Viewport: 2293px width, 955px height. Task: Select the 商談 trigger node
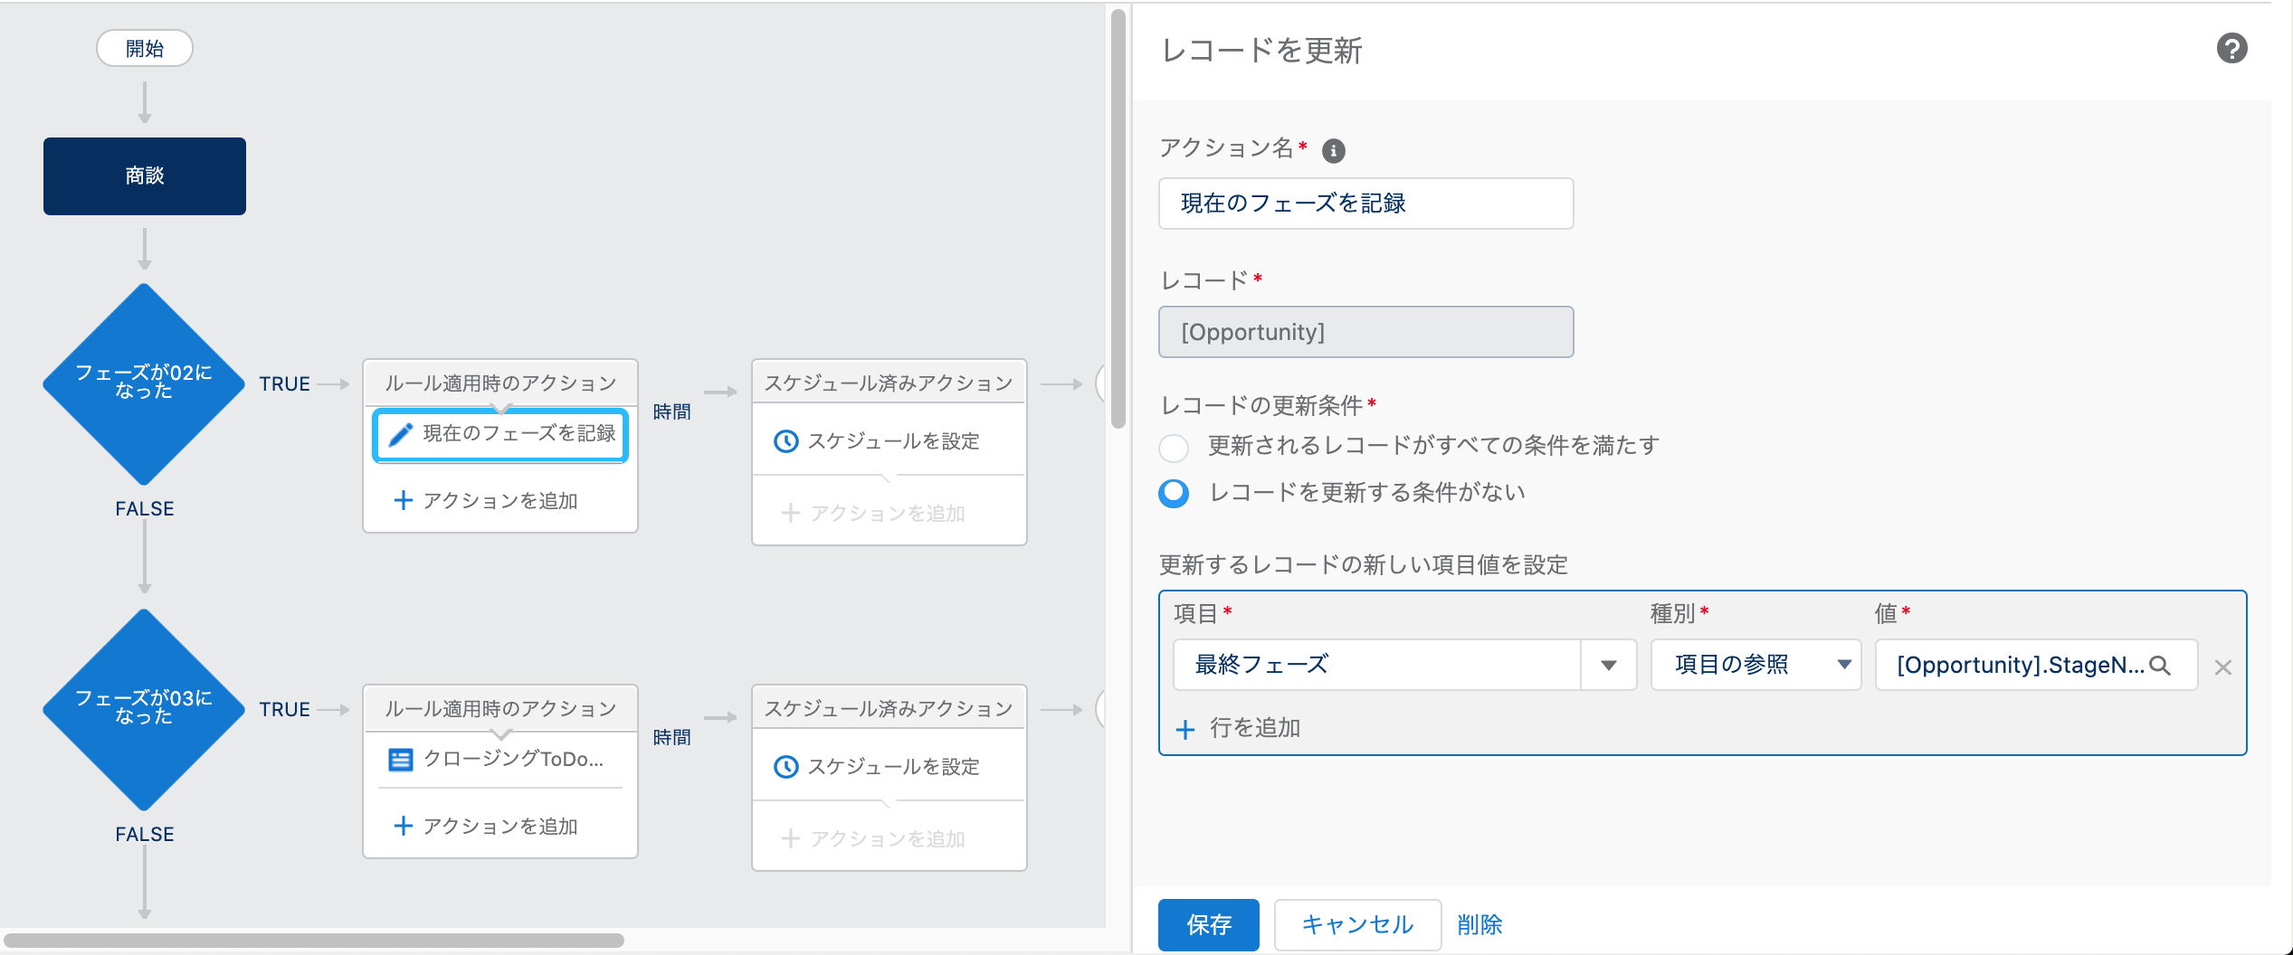coord(144,175)
